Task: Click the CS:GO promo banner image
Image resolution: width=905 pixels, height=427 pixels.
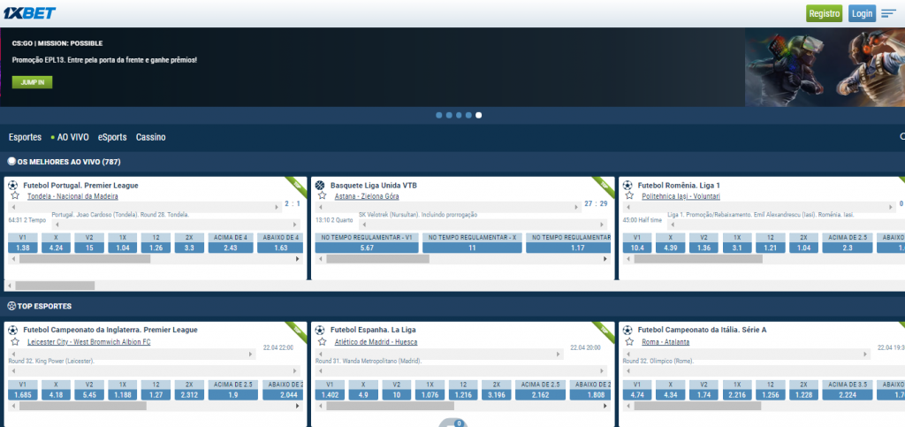Action: point(825,67)
